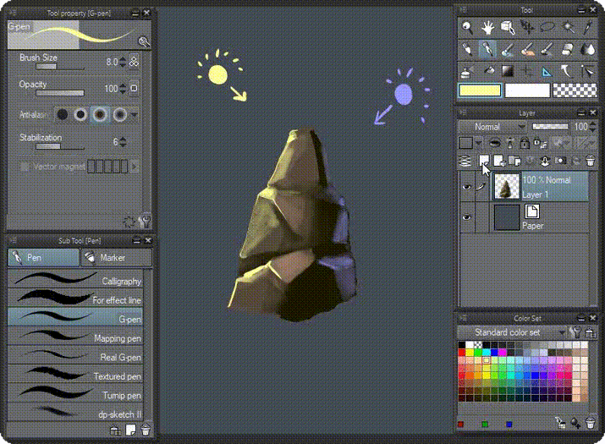Click Brush Size stepper arrows
The width and height of the screenshot is (605, 444).
[123, 62]
